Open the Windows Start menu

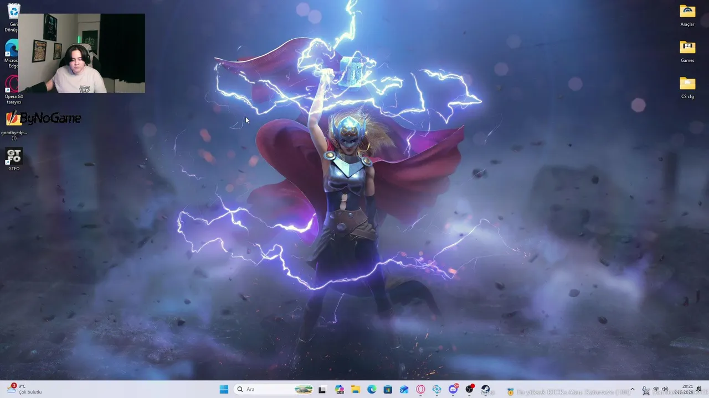(224, 389)
